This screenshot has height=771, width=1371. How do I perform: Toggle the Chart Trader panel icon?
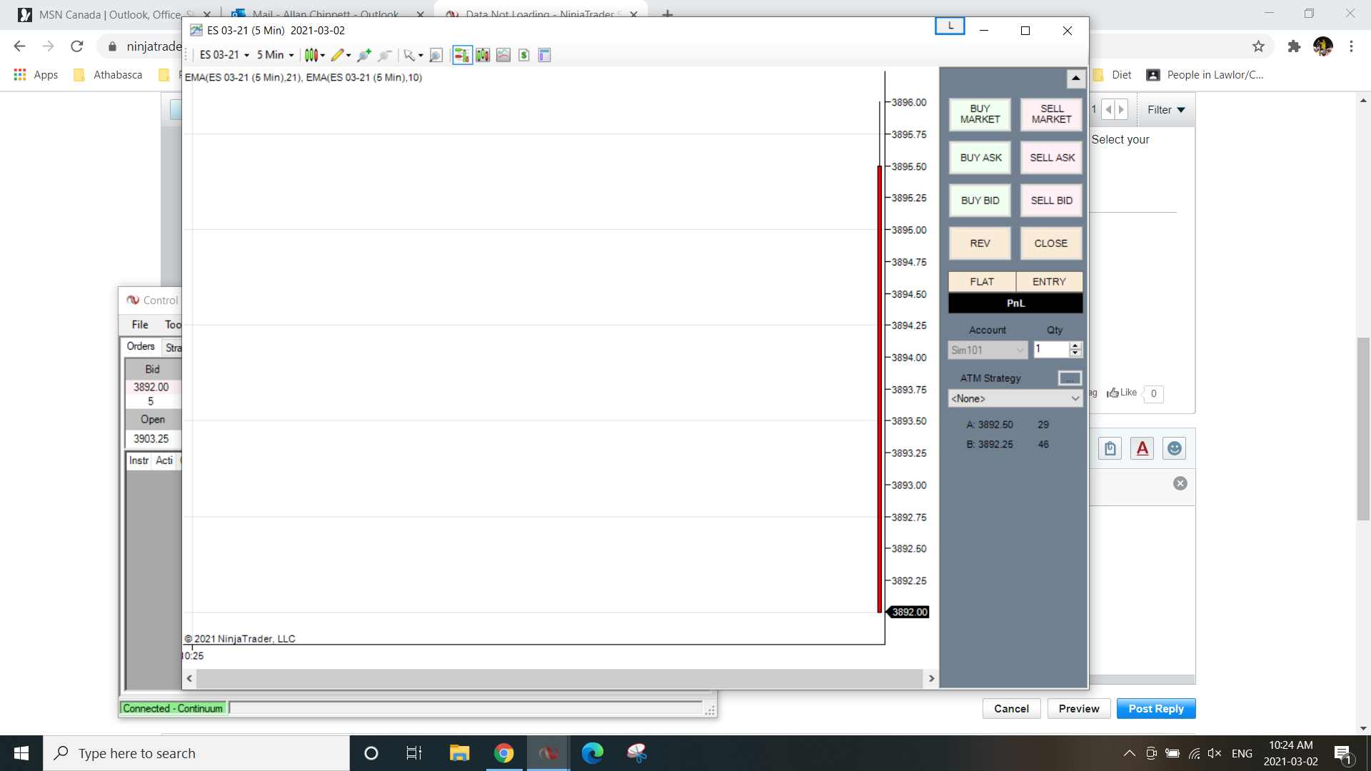463,55
